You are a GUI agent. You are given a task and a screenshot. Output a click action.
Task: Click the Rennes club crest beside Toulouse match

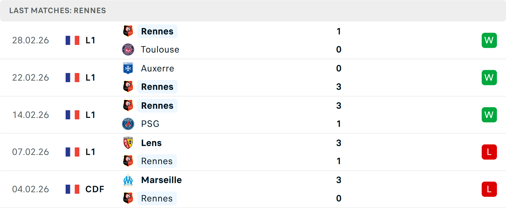click(128, 31)
